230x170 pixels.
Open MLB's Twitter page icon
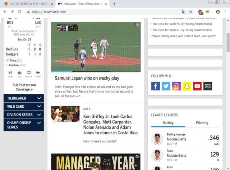pos(166,86)
